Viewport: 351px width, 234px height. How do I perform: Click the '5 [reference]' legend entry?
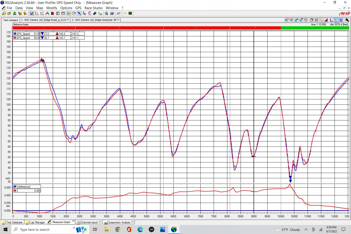click(27, 186)
